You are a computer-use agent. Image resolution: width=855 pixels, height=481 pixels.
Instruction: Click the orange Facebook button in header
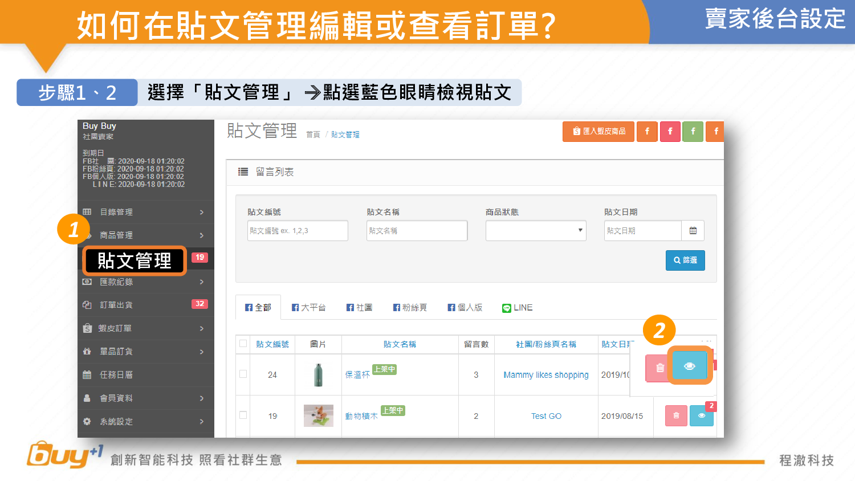click(647, 132)
